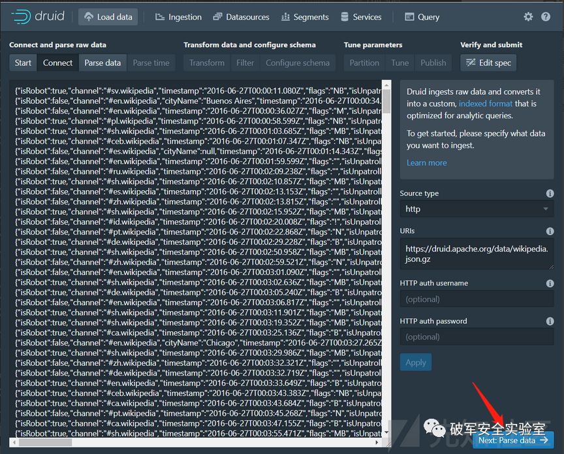
Task: Click the Edit spec button
Action: pyautogui.click(x=488, y=63)
